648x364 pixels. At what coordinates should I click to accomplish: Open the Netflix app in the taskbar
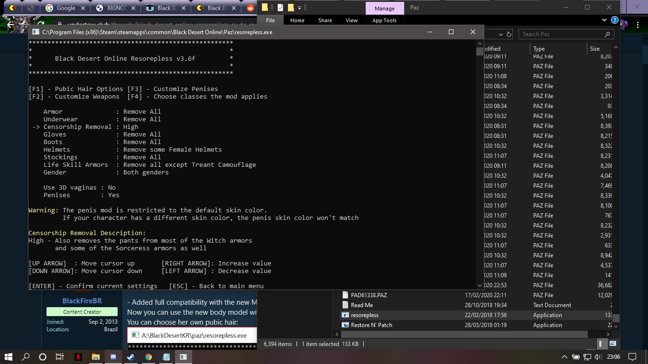[78, 357]
